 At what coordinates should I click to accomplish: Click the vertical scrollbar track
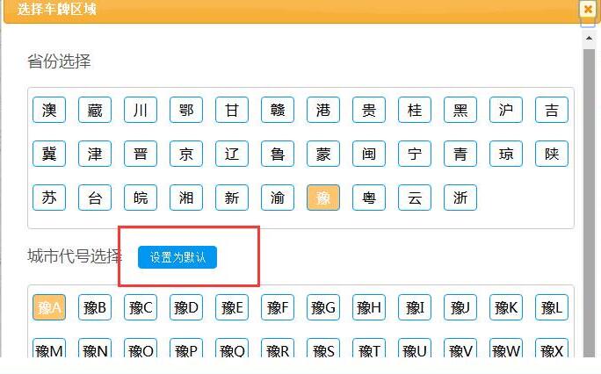tap(589, 219)
